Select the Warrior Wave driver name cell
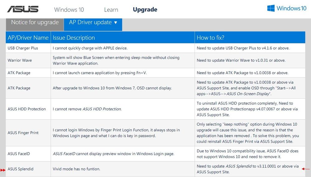This screenshot has width=311, height=177. (20, 60)
